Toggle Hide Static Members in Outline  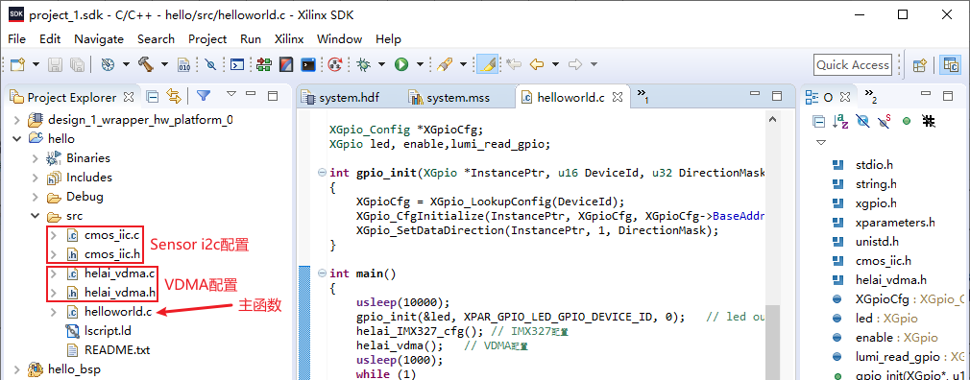click(x=885, y=122)
